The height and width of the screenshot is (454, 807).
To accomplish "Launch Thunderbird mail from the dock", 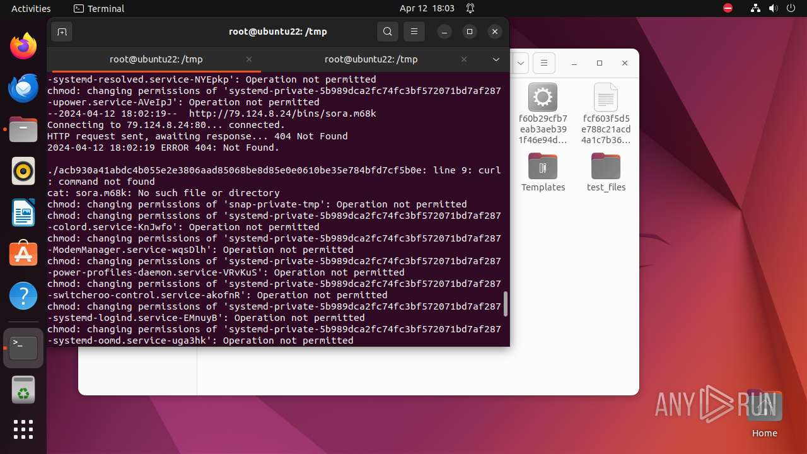I will (23, 88).
